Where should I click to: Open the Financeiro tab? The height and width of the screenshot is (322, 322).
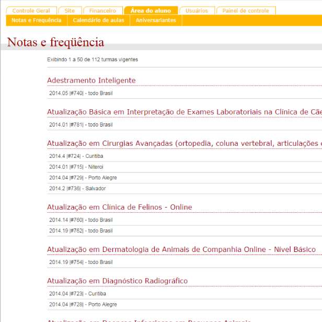(102, 10)
